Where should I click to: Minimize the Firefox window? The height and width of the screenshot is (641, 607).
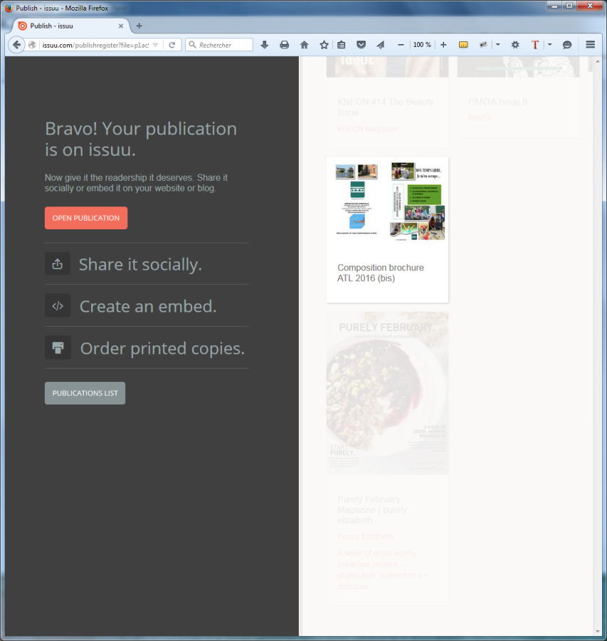(x=554, y=6)
